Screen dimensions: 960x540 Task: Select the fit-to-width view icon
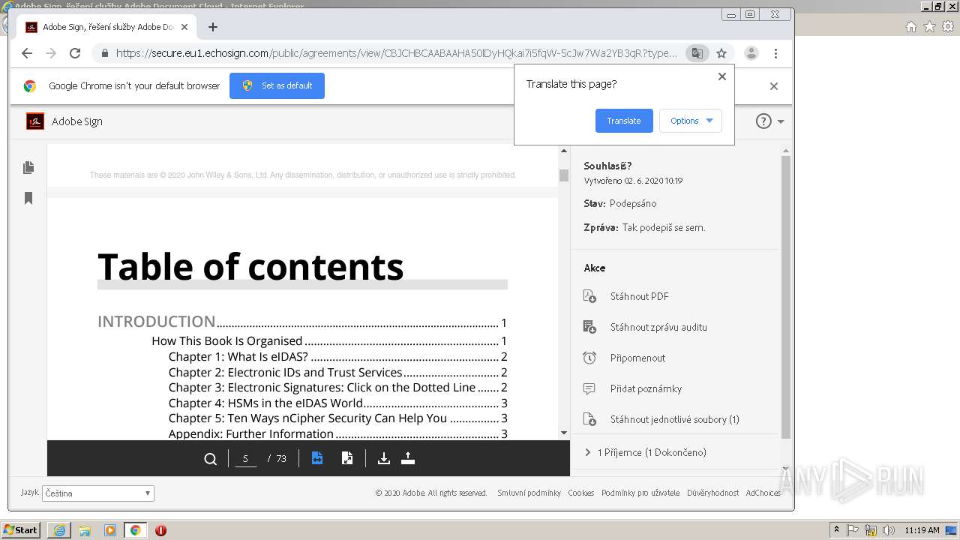point(317,458)
